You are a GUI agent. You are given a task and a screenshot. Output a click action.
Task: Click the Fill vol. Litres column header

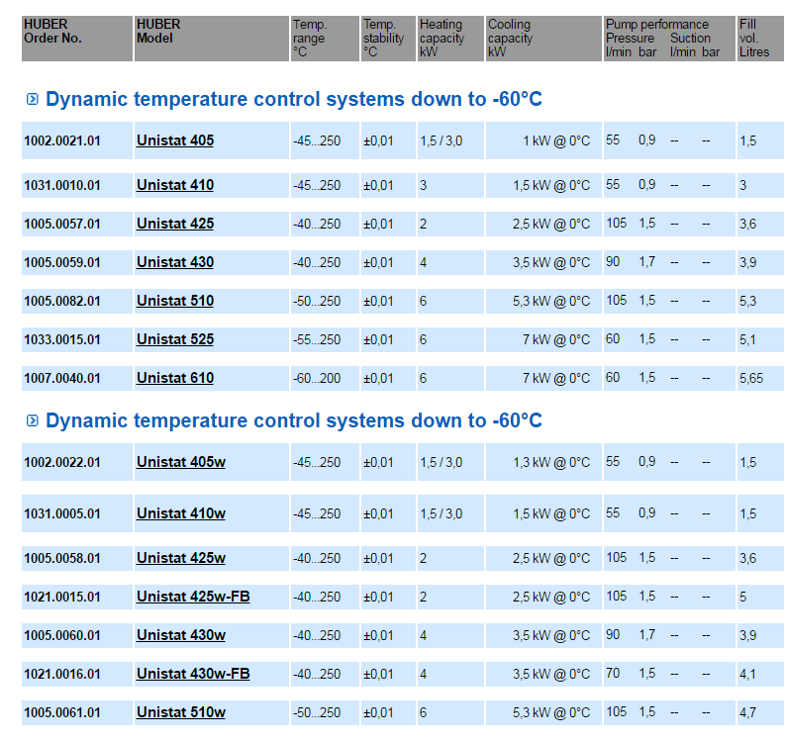click(760, 39)
